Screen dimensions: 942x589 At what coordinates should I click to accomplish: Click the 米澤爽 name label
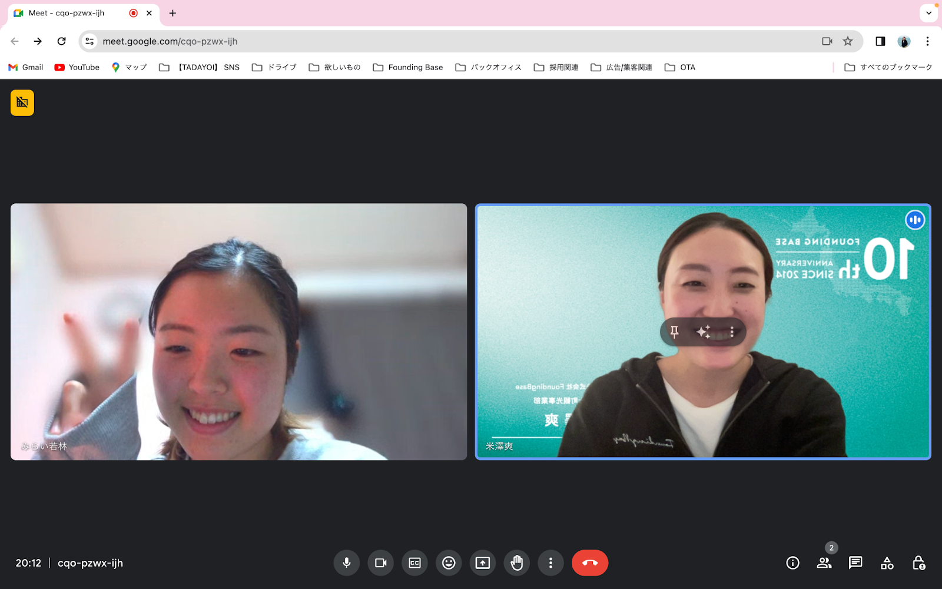coord(499,446)
